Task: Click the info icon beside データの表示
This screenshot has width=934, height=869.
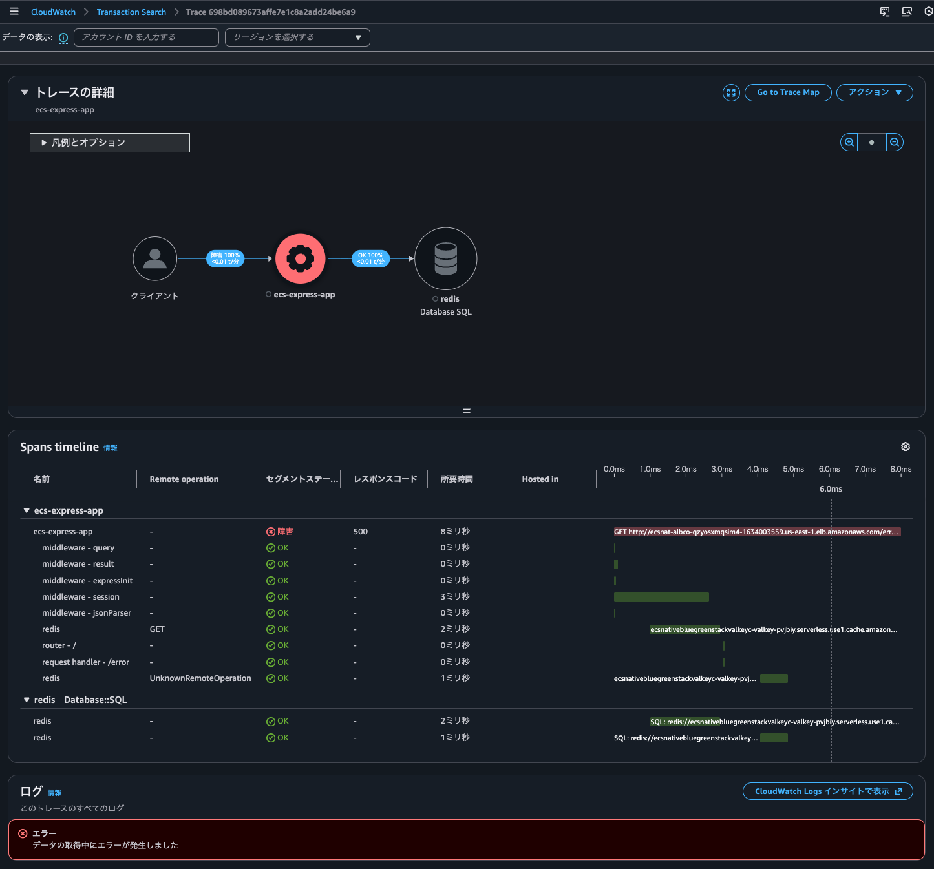Action: pyautogui.click(x=63, y=37)
